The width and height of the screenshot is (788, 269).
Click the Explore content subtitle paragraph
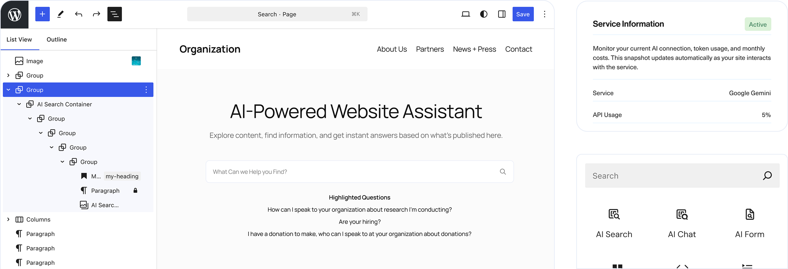coord(356,136)
